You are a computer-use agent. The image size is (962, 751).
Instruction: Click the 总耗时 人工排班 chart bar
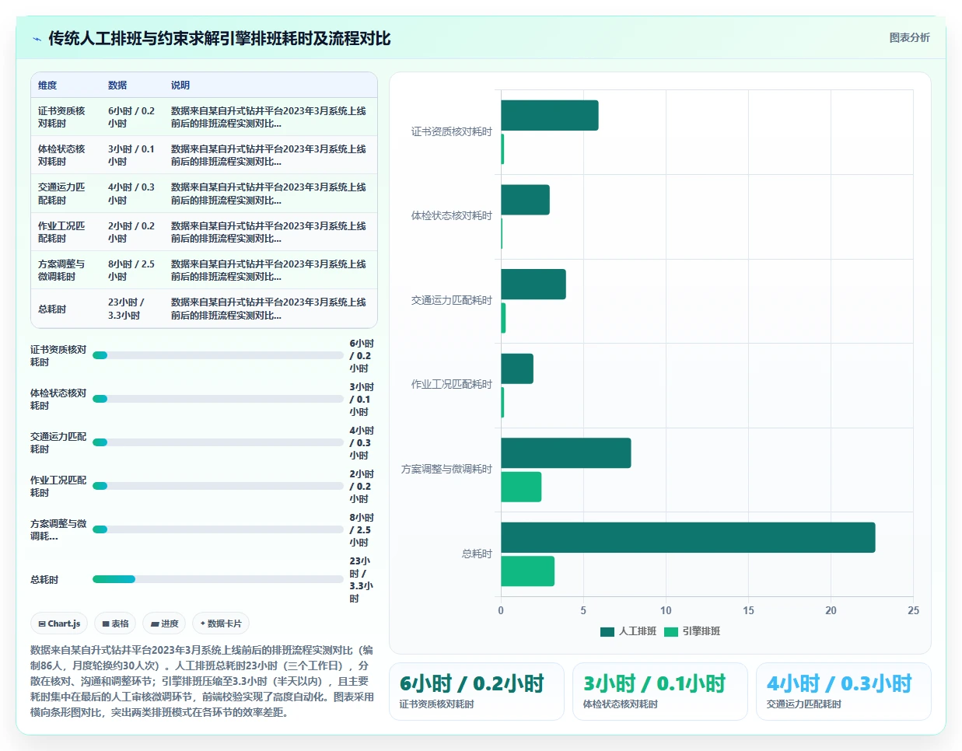[x=688, y=537]
